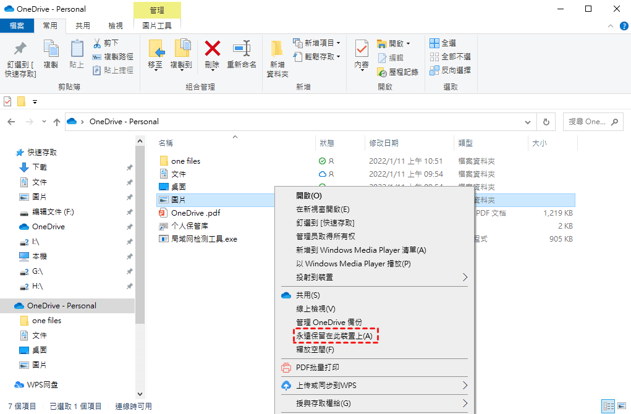Sort by the 名稱 column header

166,143
